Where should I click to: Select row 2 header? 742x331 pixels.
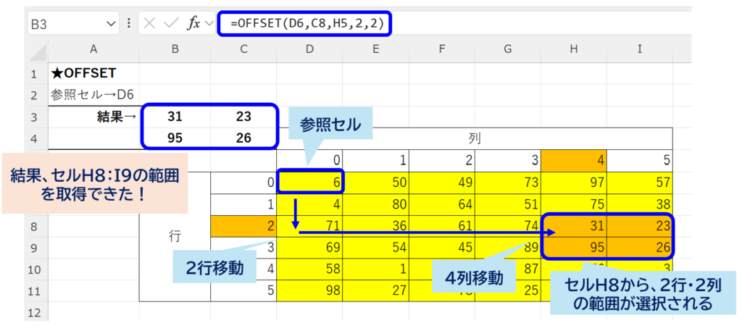pyautogui.click(x=33, y=96)
